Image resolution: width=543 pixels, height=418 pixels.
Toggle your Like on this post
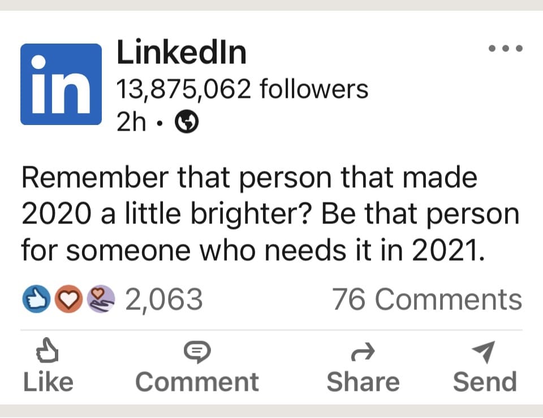(x=48, y=365)
